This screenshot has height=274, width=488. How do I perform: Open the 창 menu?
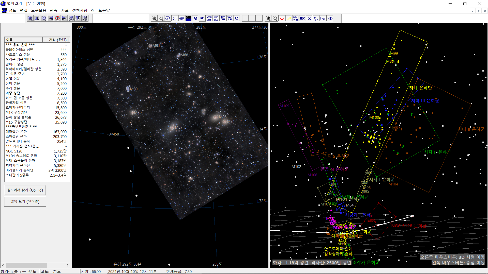pyautogui.click(x=93, y=10)
